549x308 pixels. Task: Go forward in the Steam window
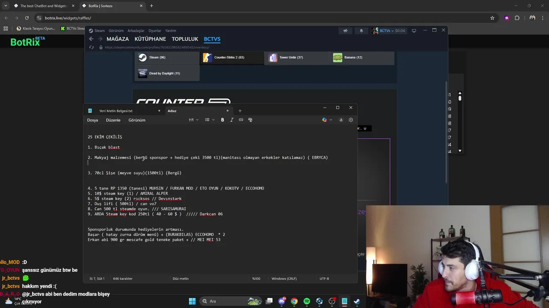click(100, 39)
